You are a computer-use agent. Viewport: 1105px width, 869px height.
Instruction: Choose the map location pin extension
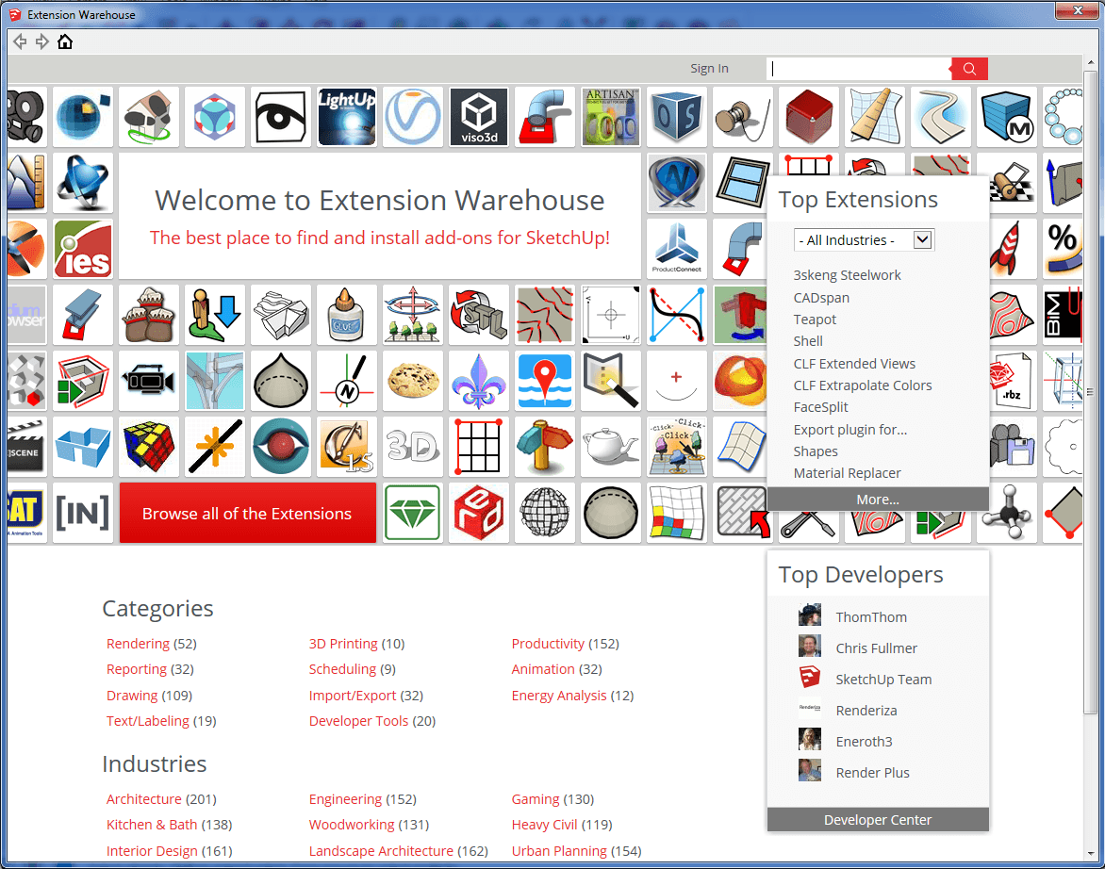545,381
